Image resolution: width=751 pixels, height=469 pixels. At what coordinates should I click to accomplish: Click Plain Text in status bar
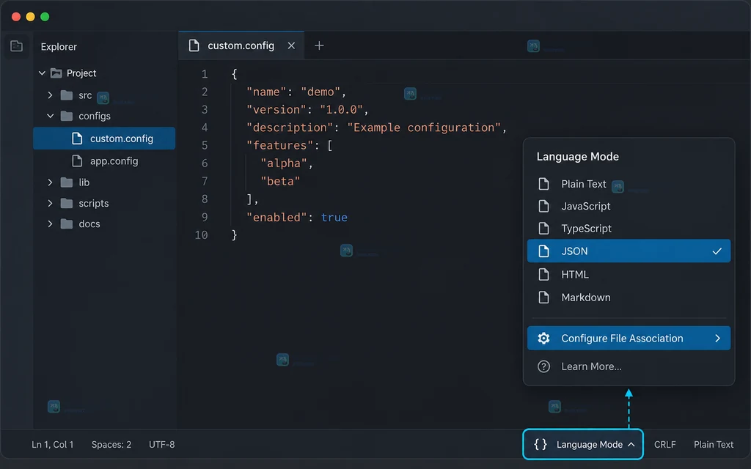714,445
